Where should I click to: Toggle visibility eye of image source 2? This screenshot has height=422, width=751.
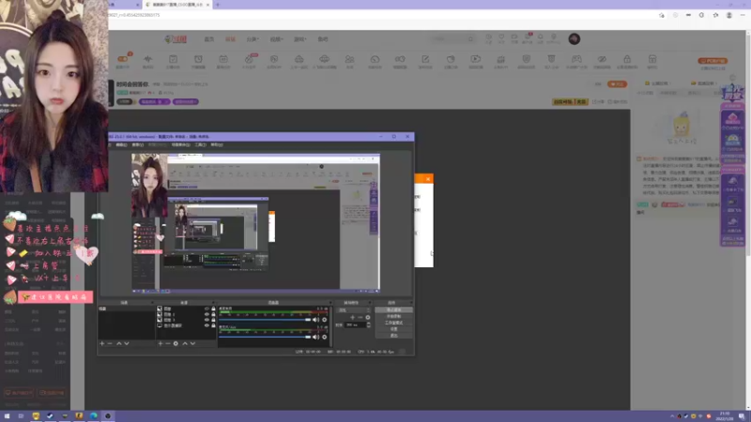[207, 314]
